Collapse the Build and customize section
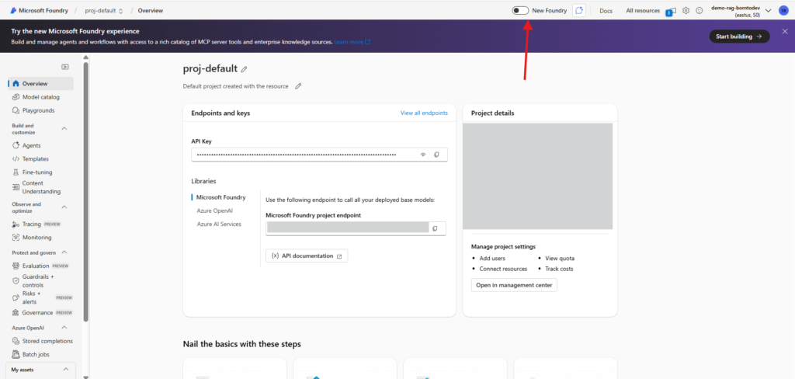 point(64,128)
